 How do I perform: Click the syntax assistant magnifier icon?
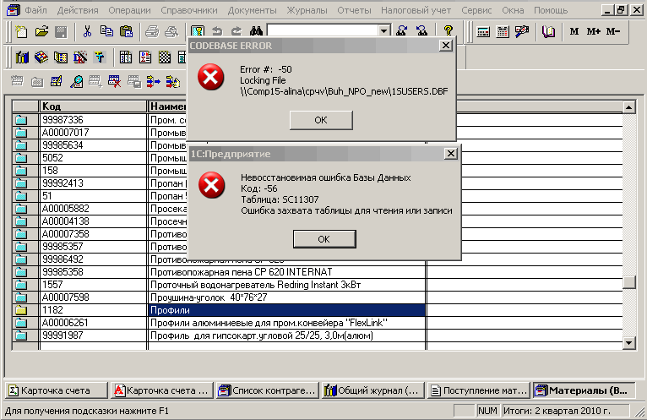(522, 32)
